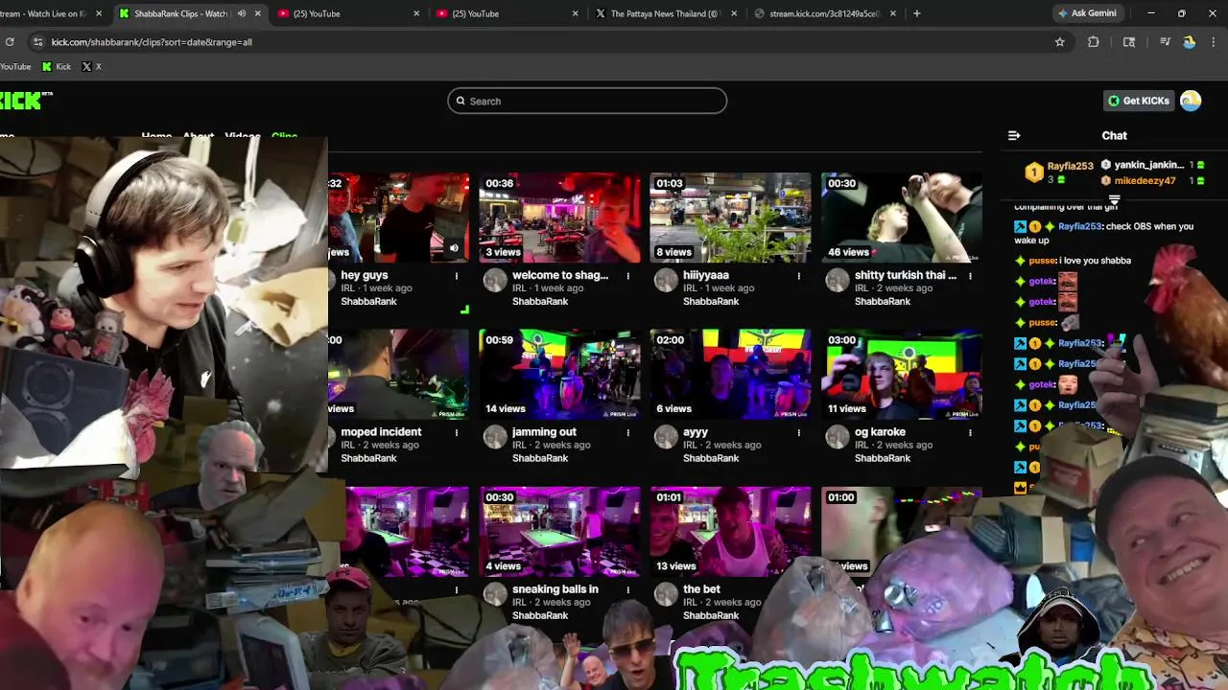The height and width of the screenshot is (690, 1228).
Task: Open options menu for 'hey guys' clip
Action: pyautogui.click(x=457, y=276)
